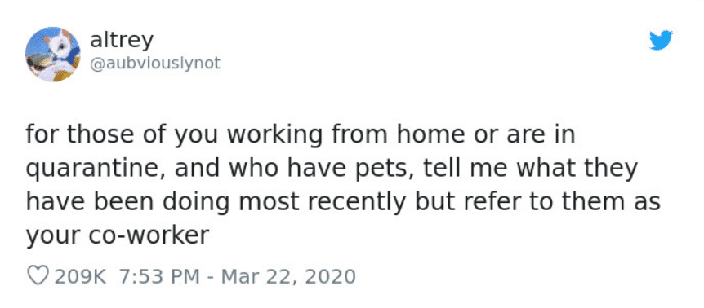Click the dash between time and date

click(x=211, y=277)
